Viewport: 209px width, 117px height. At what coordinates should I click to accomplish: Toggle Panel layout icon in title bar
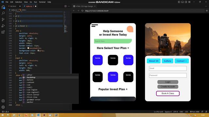(183, 2)
